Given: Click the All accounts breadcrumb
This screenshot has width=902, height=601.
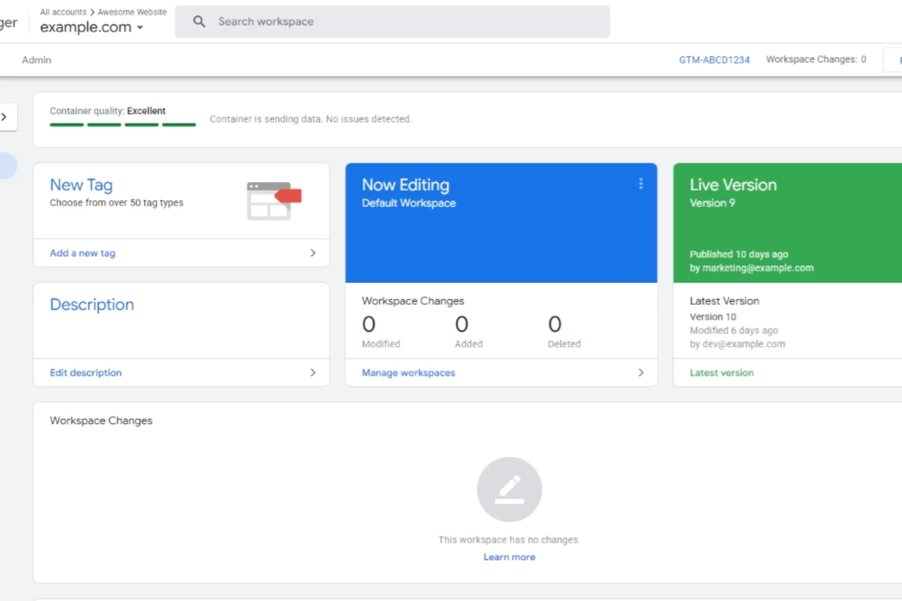Looking at the screenshot, I should click(63, 12).
